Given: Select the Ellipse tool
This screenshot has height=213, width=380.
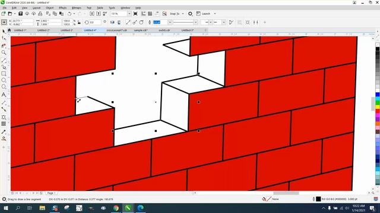Looking at the screenshot, I should (4, 80).
